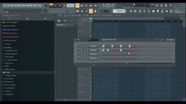This screenshot has width=186, height=104.
Task: Open the Pattern 1 selector
Action: point(119,11)
